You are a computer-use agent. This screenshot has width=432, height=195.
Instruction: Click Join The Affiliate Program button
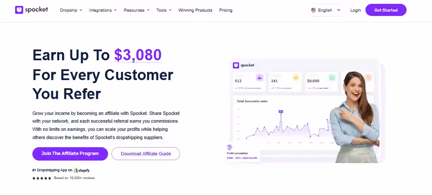coord(70,154)
